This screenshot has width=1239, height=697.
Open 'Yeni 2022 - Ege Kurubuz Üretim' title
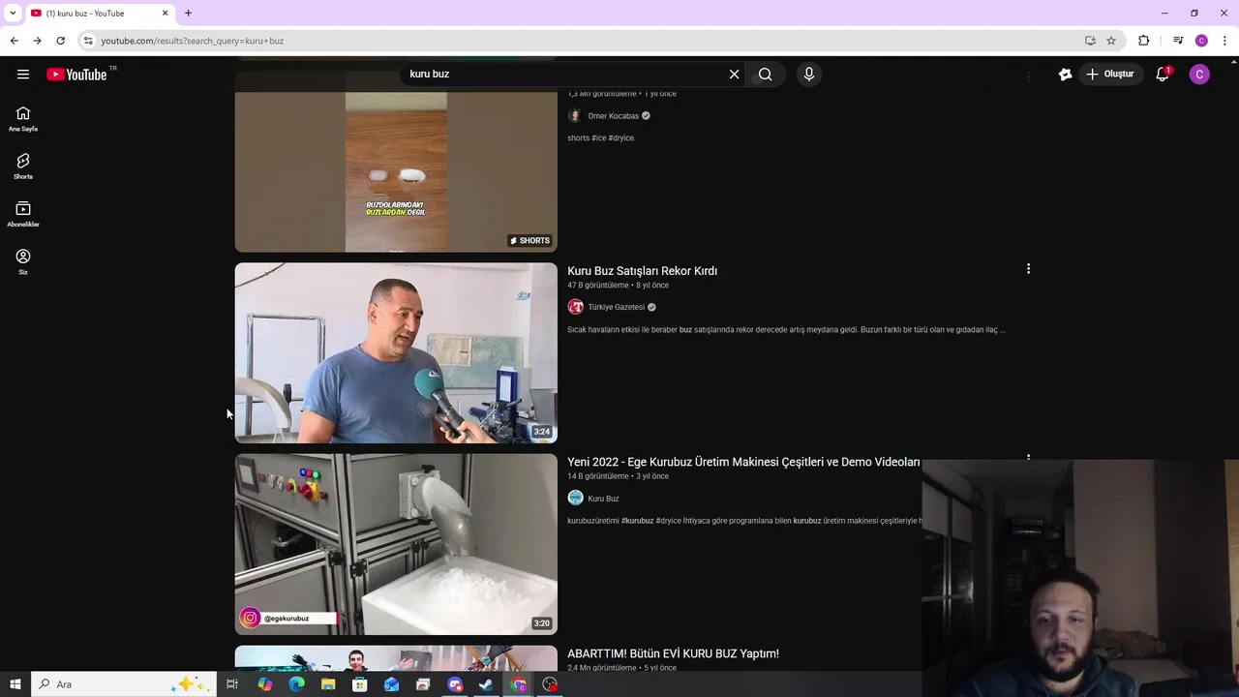(743, 463)
